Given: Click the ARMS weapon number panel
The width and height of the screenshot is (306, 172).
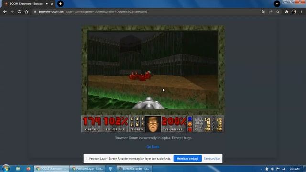Looking at the screenshot, I should 137,124.
